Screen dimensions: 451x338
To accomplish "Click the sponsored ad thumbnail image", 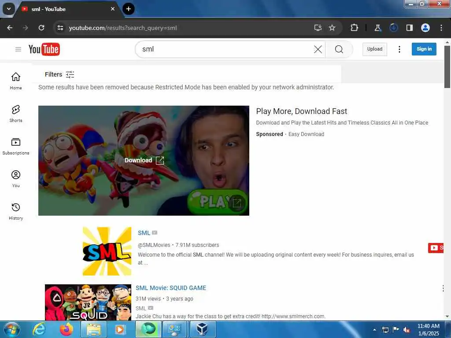I will (144, 160).
